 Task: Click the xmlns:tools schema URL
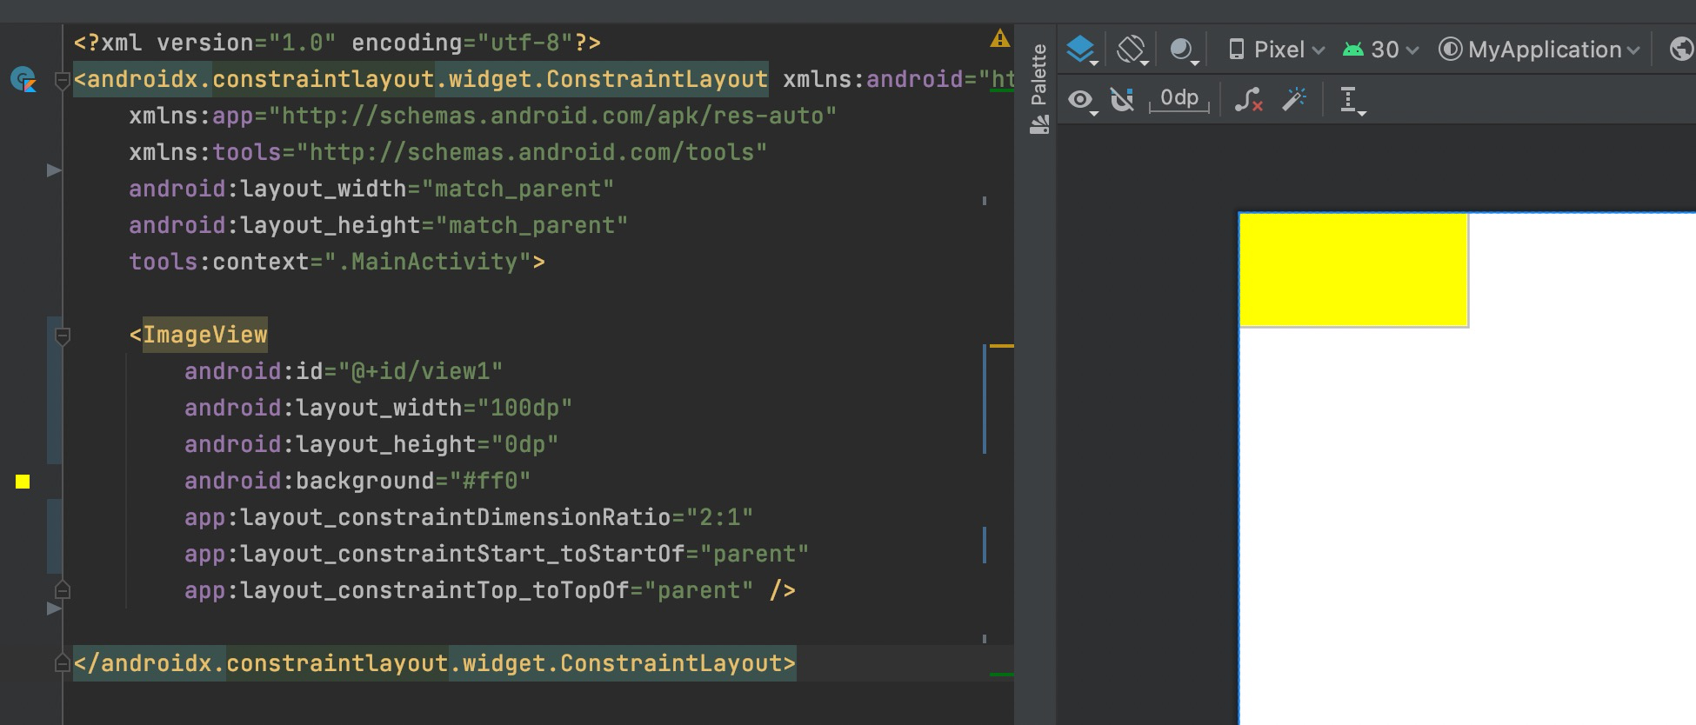point(531,152)
